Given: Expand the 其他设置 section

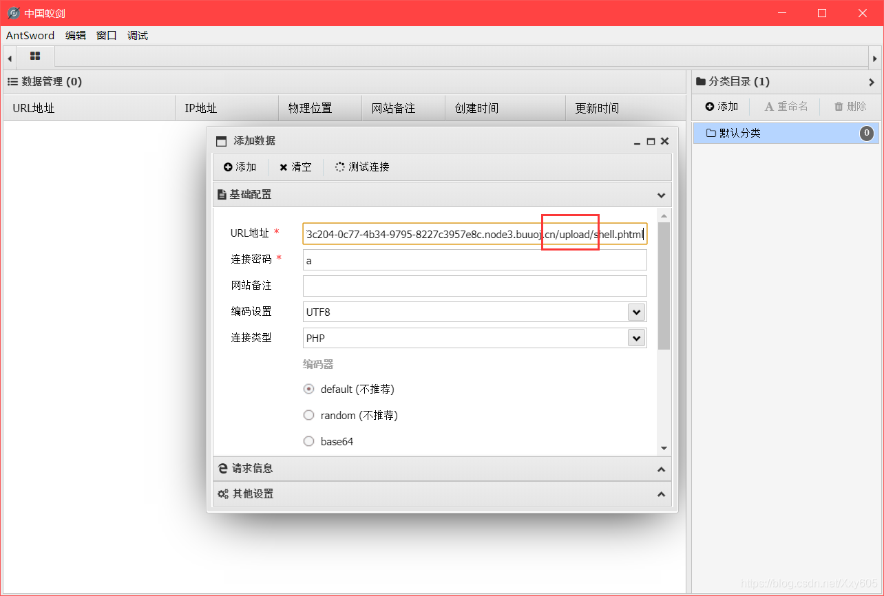Looking at the screenshot, I should click(x=661, y=494).
